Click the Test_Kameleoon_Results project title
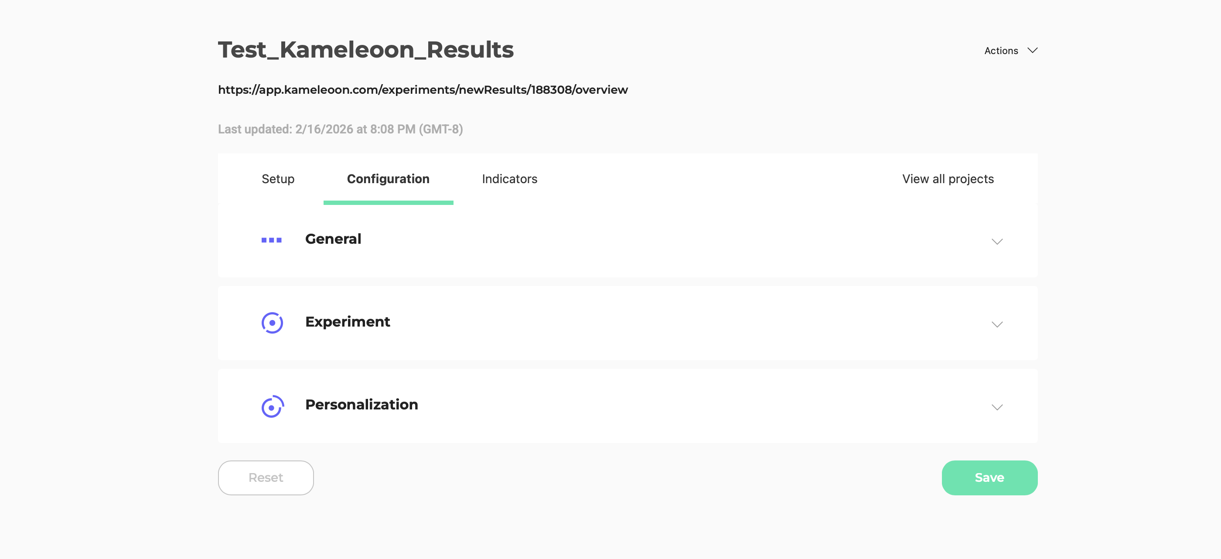This screenshot has height=559, width=1221. click(x=365, y=49)
